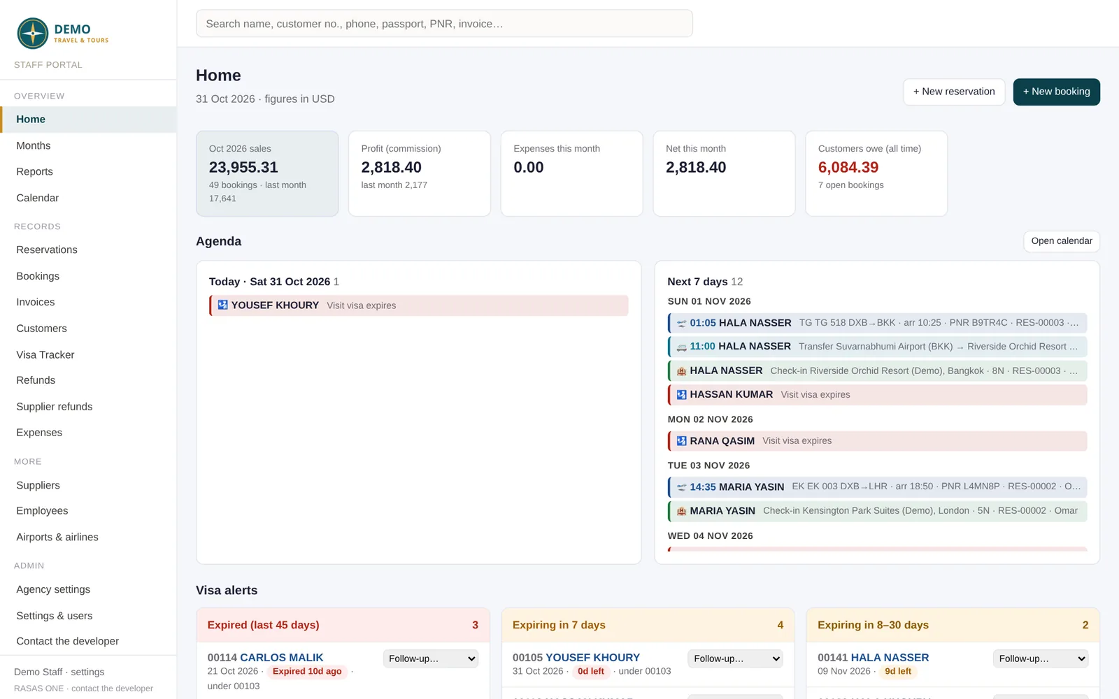Click the visa icon beside YOUSEF KHOURY in Today
This screenshot has width=1119, height=699.
[222, 305]
